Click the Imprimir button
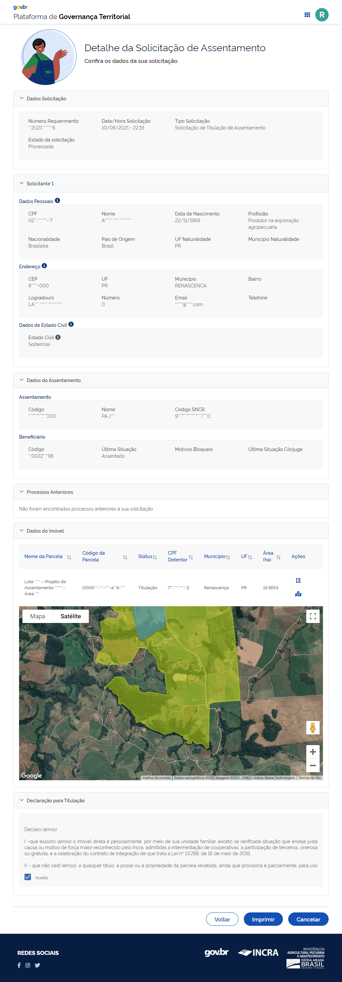The width and height of the screenshot is (342, 982). click(263, 919)
